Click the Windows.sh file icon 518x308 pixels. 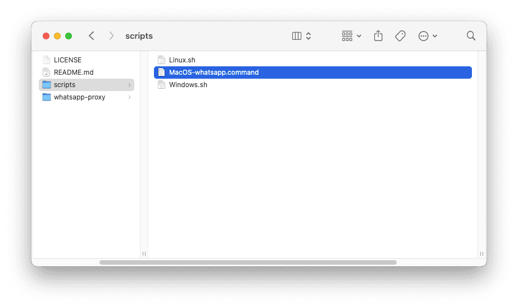(x=161, y=85)
